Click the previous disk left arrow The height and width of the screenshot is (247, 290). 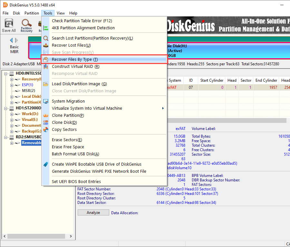12,40
